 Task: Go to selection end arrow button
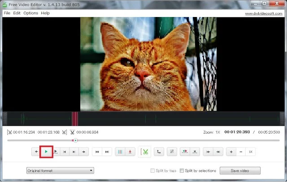[218, 152]
